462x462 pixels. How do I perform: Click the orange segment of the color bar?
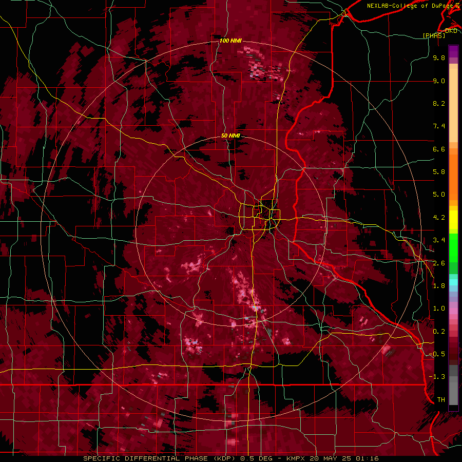tap(453, 174)
